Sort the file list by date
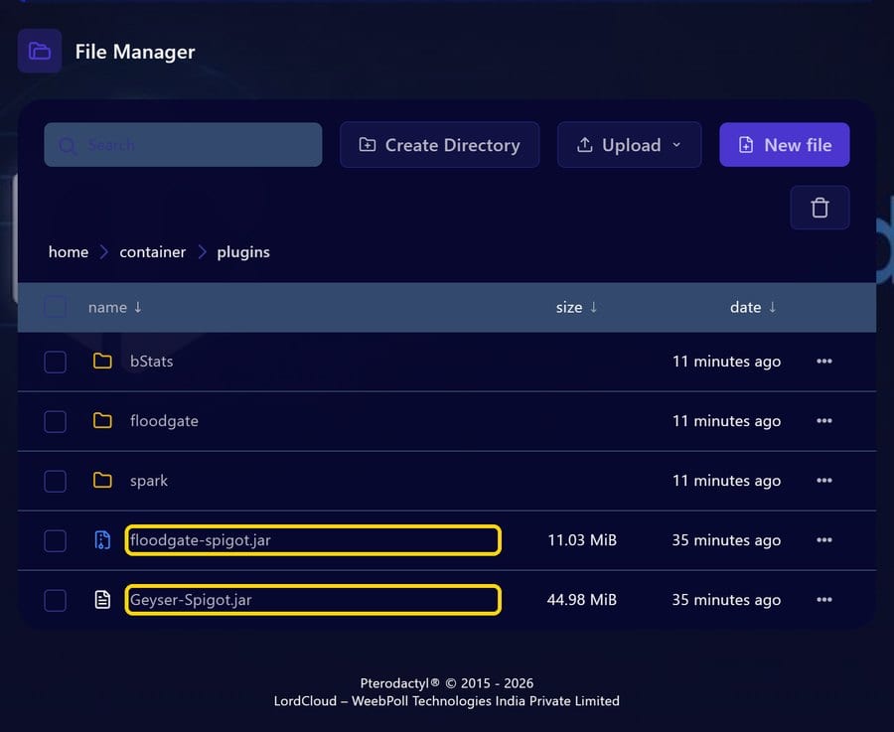Image resolution: width=894 pixels, height=732 pixels. click(x=753, y=307)
